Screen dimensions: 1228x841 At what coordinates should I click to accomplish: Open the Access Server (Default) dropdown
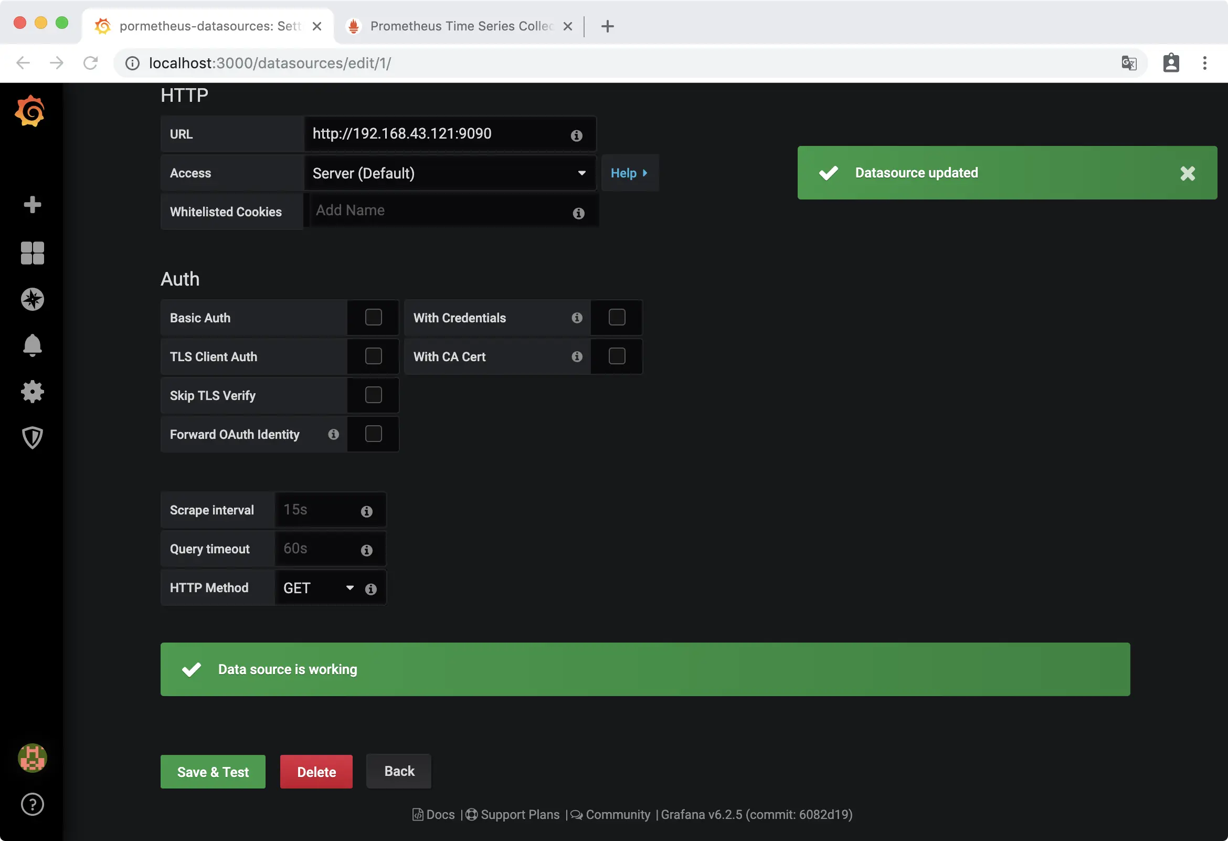pos(450,173)
